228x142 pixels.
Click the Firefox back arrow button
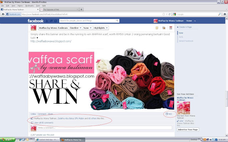coord(3,14)
